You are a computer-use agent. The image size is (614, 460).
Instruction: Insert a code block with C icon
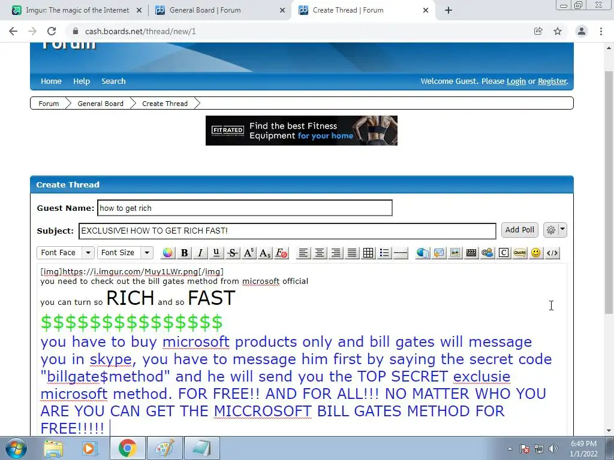504,253
